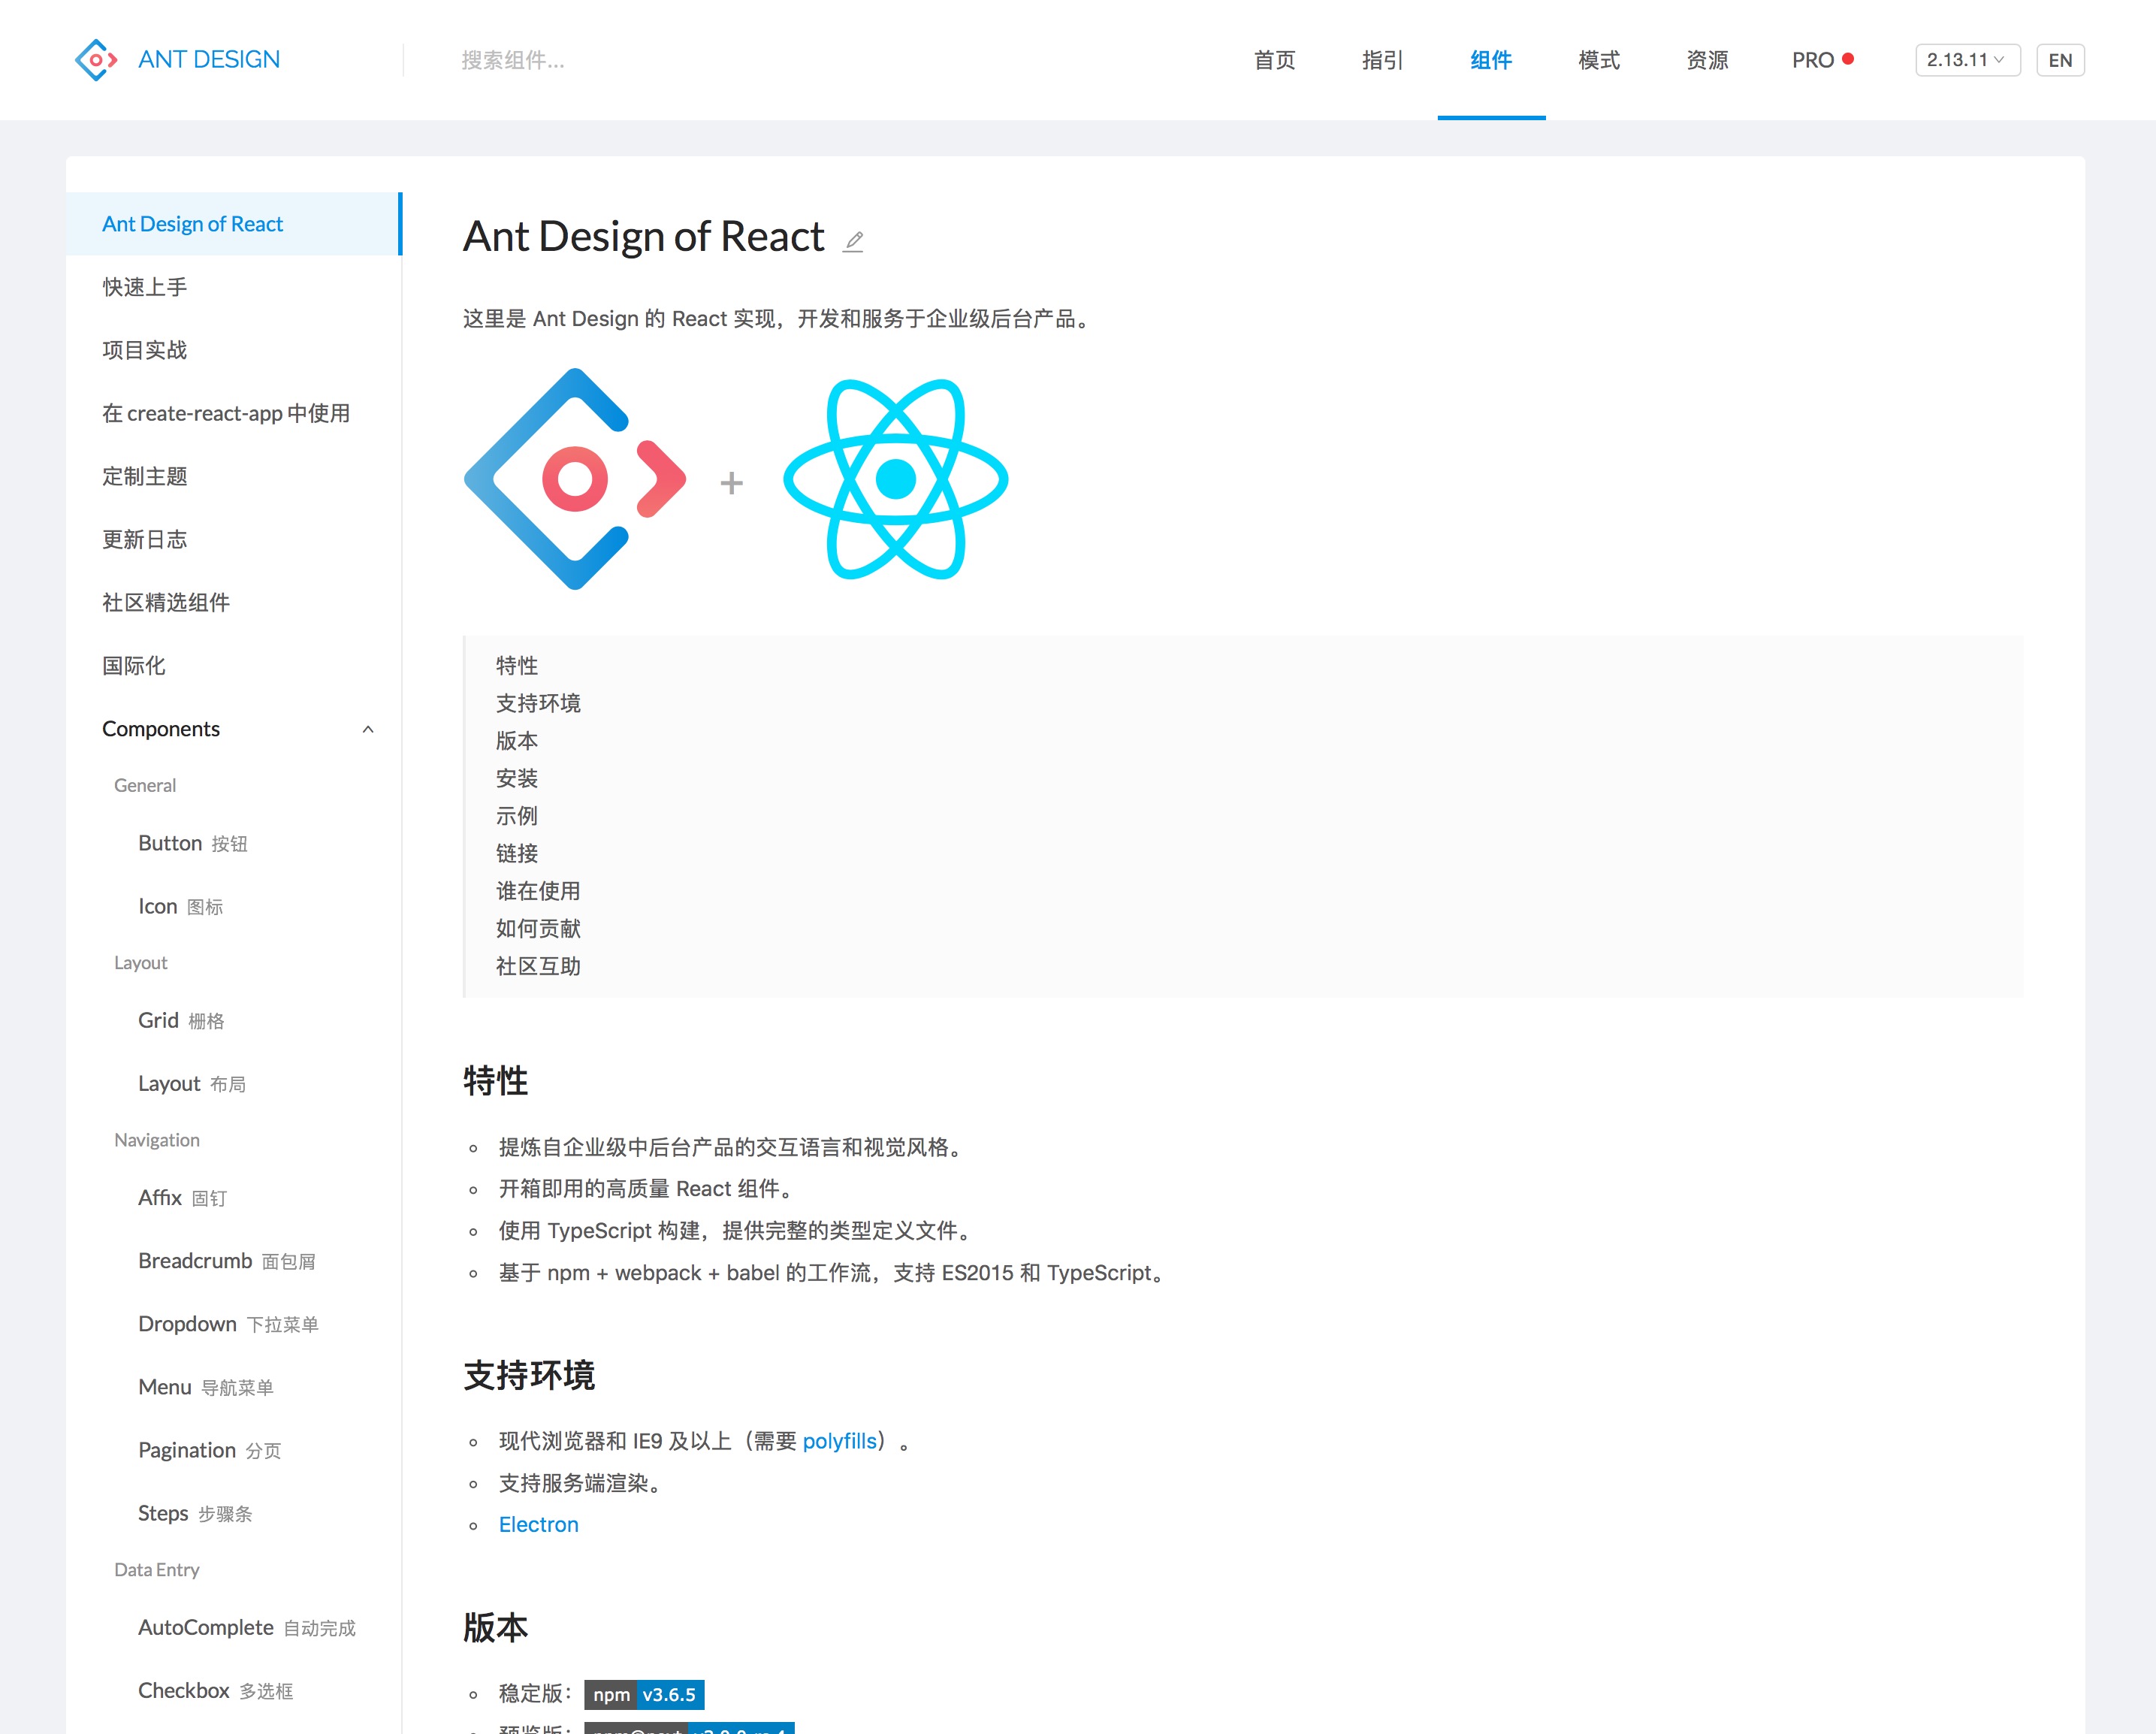Click the Ant Design logo icon
Screen dimensions: 2156x1734
[96, 60]
